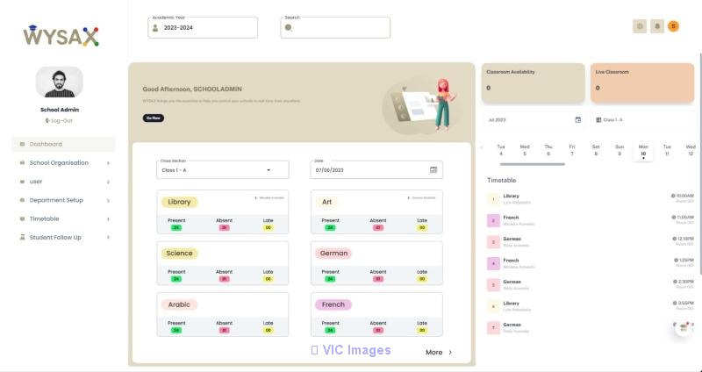
Task: Open the Classroom Availability card
Action: point(533,82)
